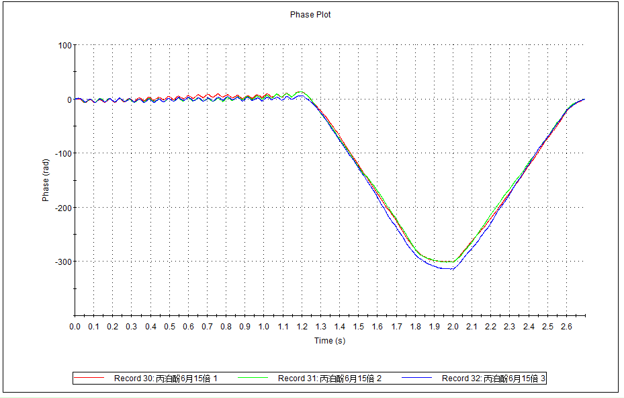Screen dimensions: 624x398
Task: Click the Record 31 legend label
Action: [x=329, y=379]
